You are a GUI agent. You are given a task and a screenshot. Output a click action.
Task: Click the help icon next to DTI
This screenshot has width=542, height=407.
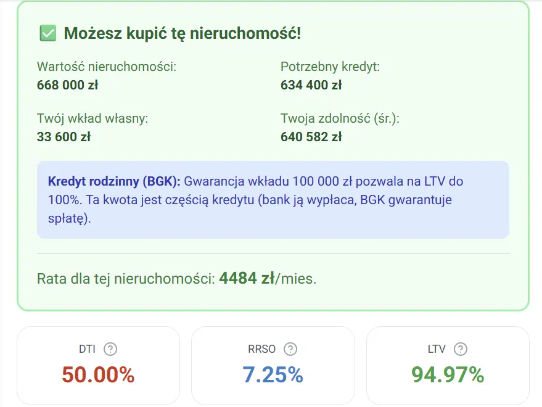tap(110, 349)
